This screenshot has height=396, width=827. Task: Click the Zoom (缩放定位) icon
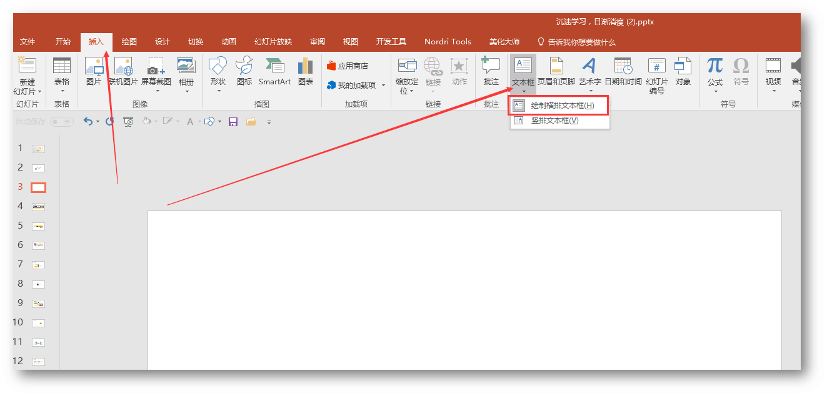click(407, 66)
